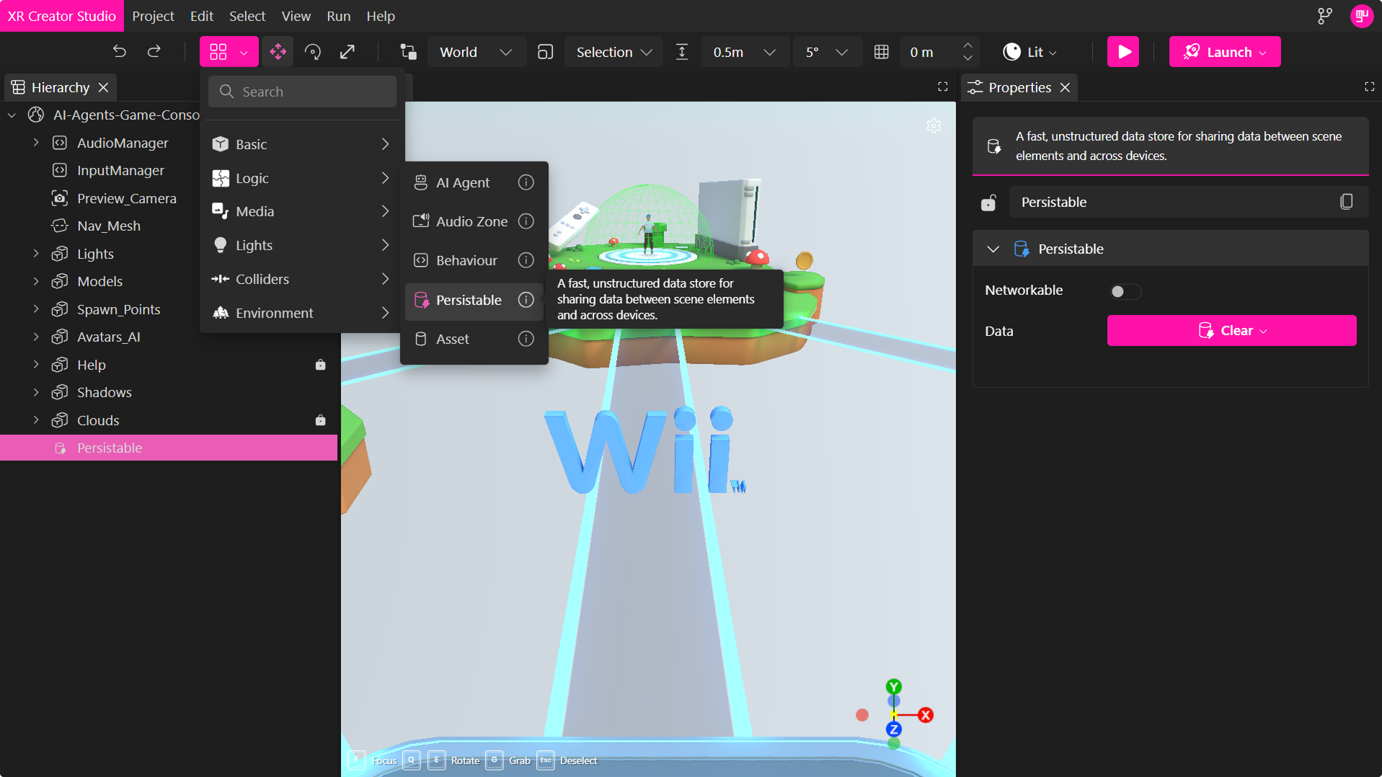
Task: Open viewport settings gear
Action: tap(934, 126)
